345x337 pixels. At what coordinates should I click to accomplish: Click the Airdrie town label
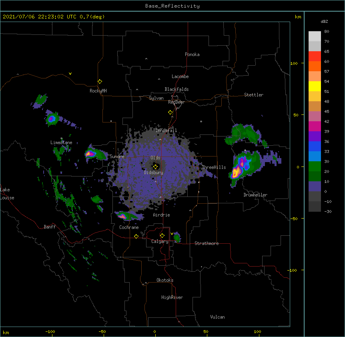click(x=161, y=215)
